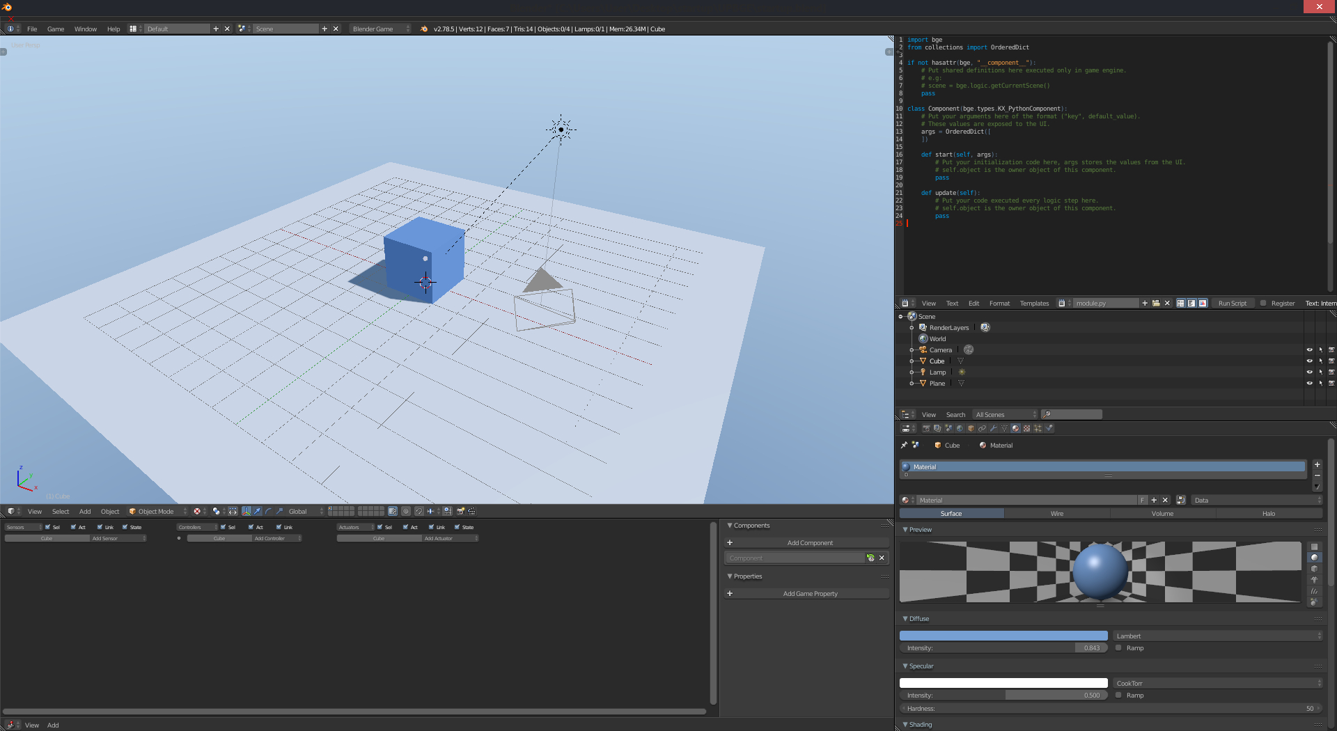
Task: Click the Run Script button
Action: point(1233,303)
